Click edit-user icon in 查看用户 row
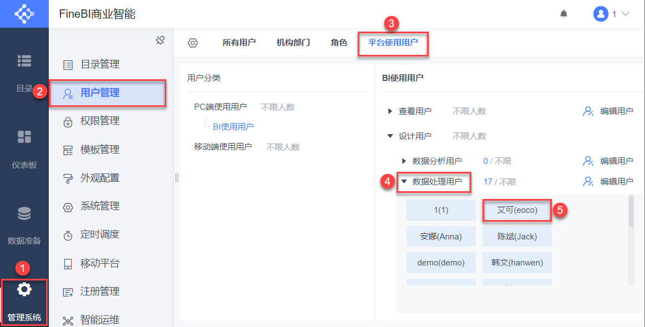Screen dimensions: 645x327 click(x=588, y=111)
